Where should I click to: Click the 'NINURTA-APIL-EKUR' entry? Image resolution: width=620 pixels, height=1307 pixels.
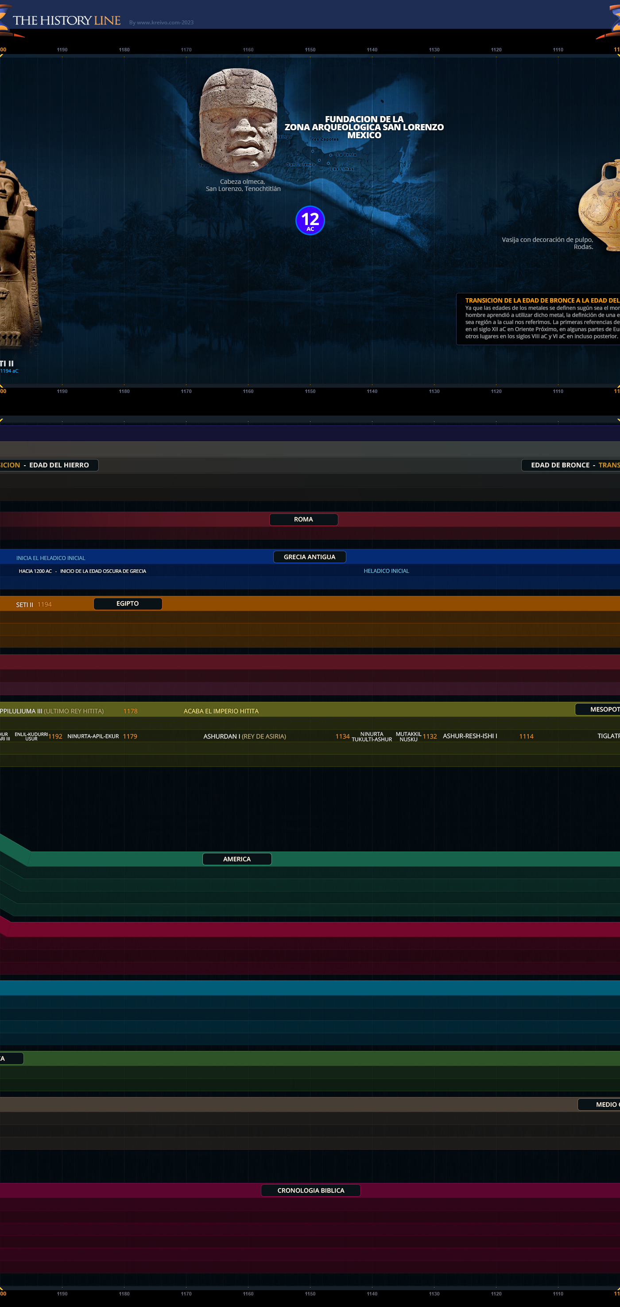pyautogui.click(x=93, y=736)
